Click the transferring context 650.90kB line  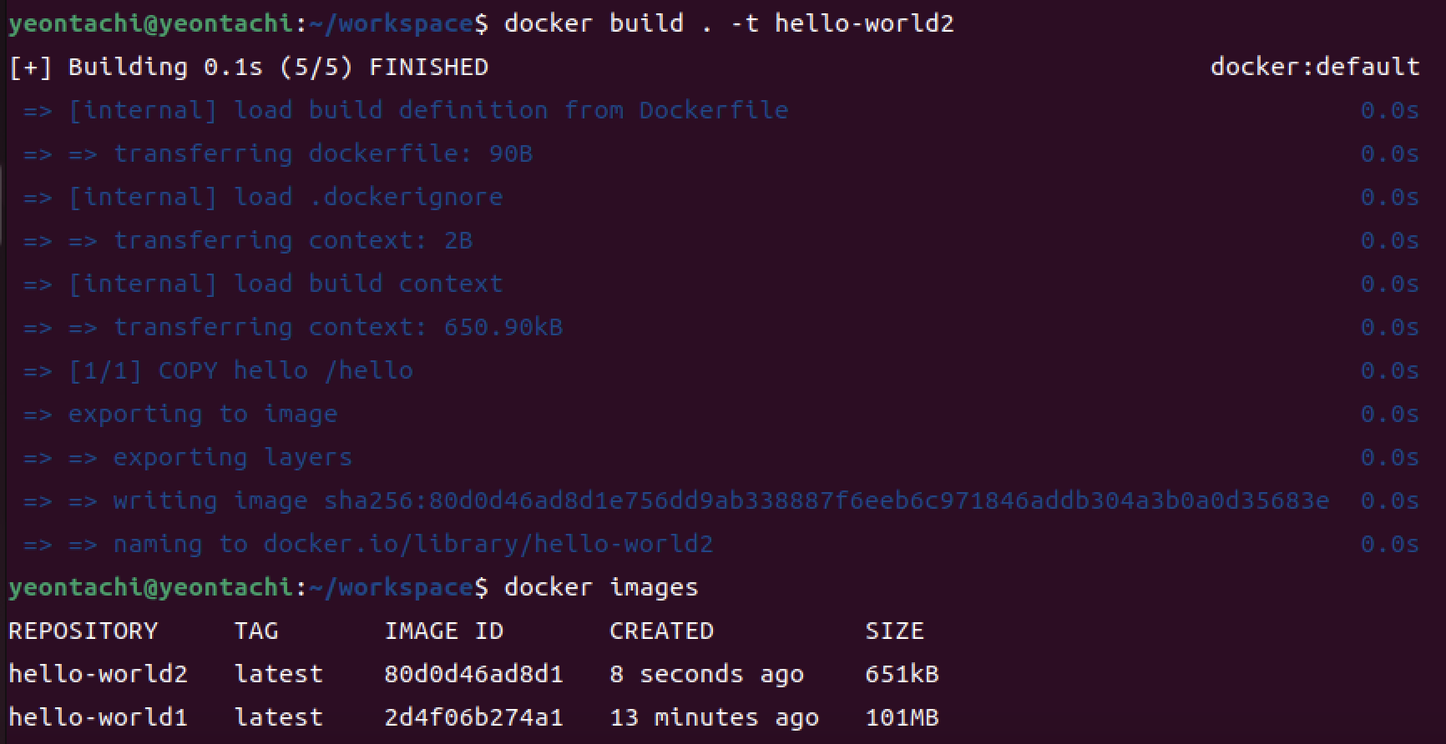(x=293, y=327)
